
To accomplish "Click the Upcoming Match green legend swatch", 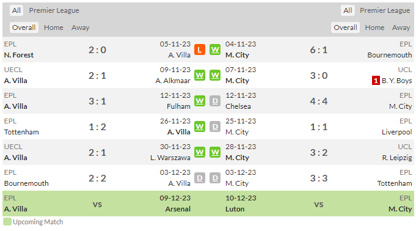I will pos(7,222).
